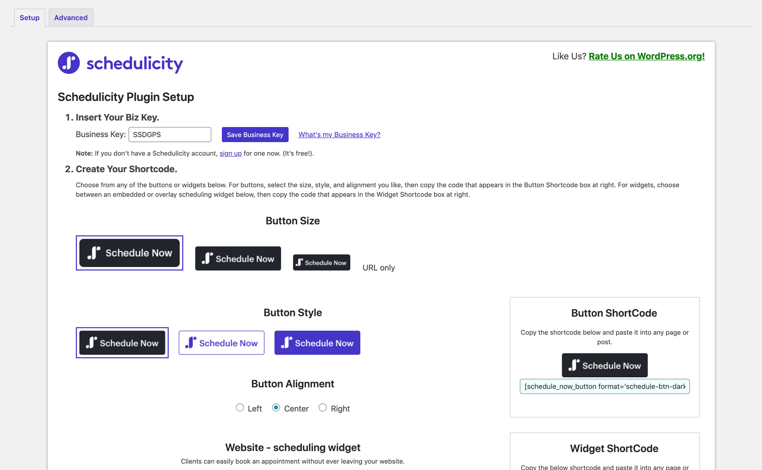Open What's my Business Key link
The width and height of the screenshot is (762, 470).
(339, 135)
